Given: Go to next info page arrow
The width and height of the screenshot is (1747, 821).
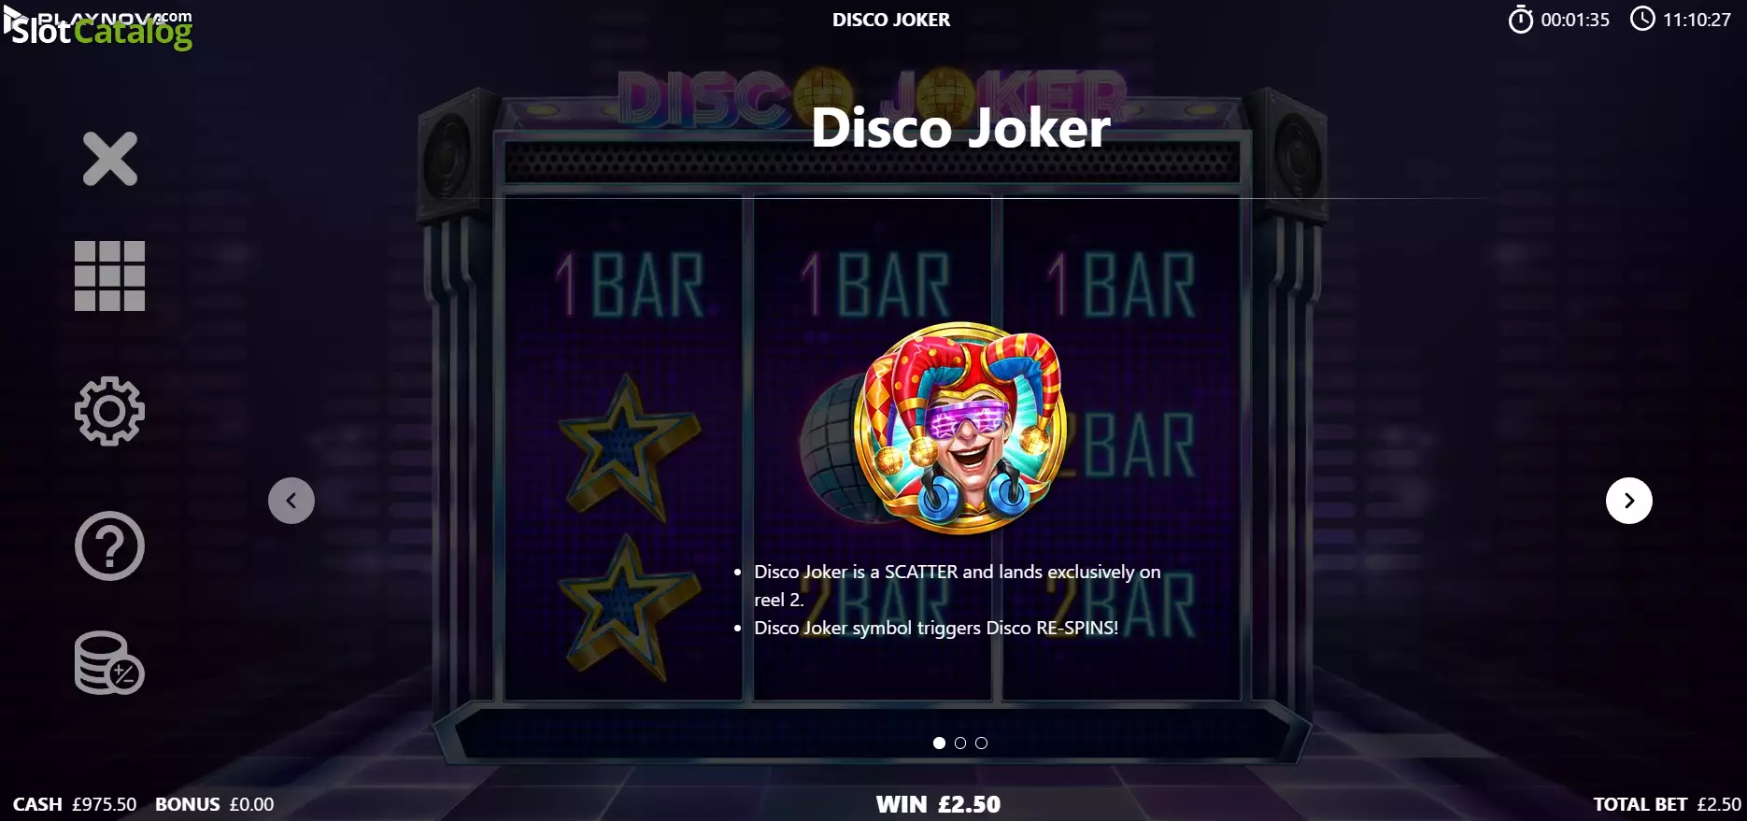Looking at the screenshot, I should [1629, 501].
